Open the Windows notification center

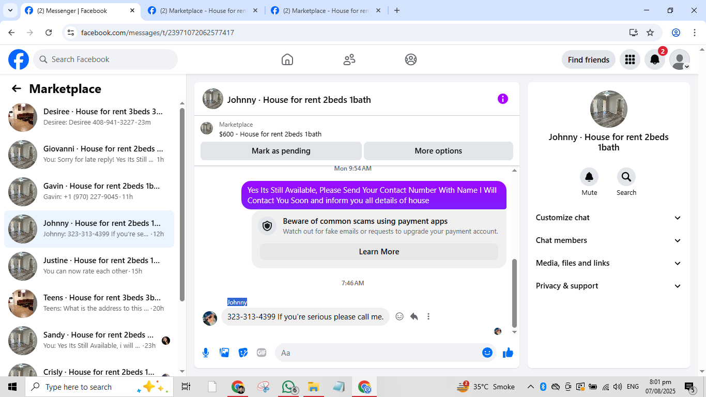pyautogui.click(x=690, y=387)
